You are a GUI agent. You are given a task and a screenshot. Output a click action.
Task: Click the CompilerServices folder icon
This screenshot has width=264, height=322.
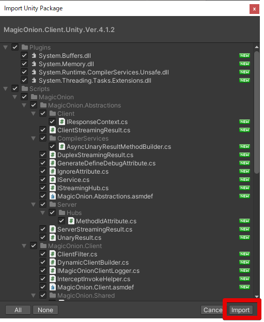tap(53, 139)
